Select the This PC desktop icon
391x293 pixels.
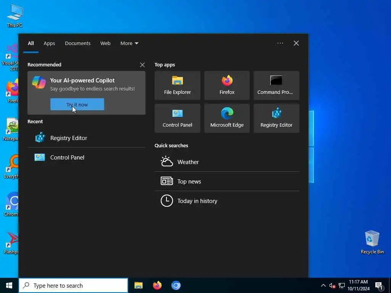tap(15, 16)
